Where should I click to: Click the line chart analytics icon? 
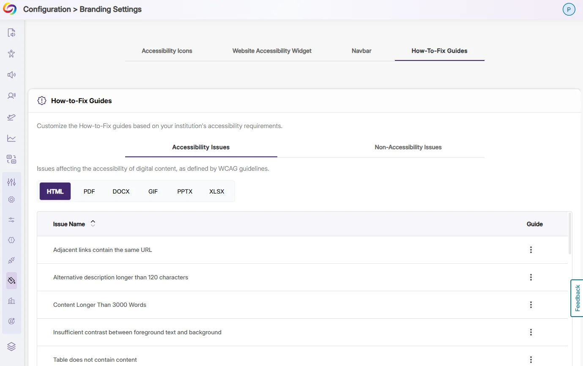[11, 138]
